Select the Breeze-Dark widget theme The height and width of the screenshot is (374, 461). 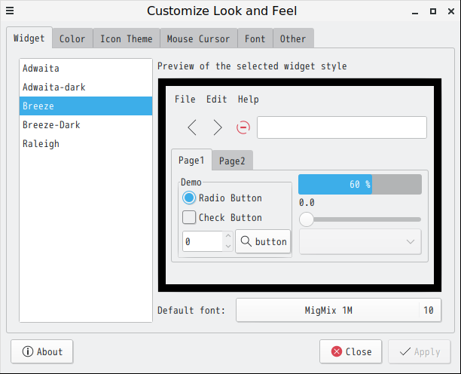coord(86,124)
